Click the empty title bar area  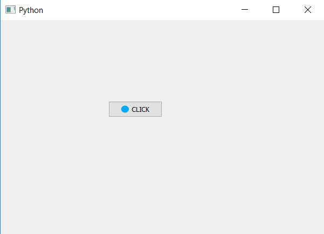pos(134,10)
